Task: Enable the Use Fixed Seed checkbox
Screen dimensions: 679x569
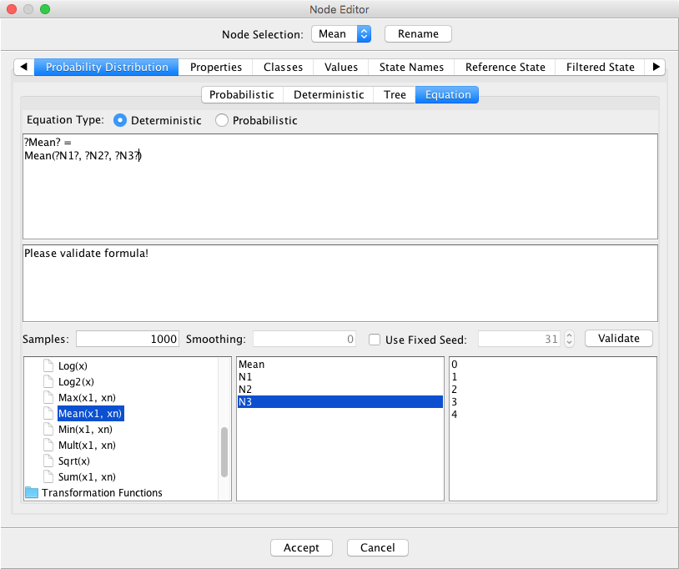Action: [x=375, y=340]
